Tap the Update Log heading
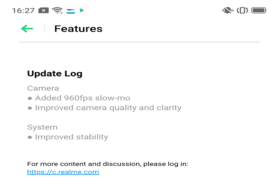This screenshot has width=278, height=185. tap(55, 74)
